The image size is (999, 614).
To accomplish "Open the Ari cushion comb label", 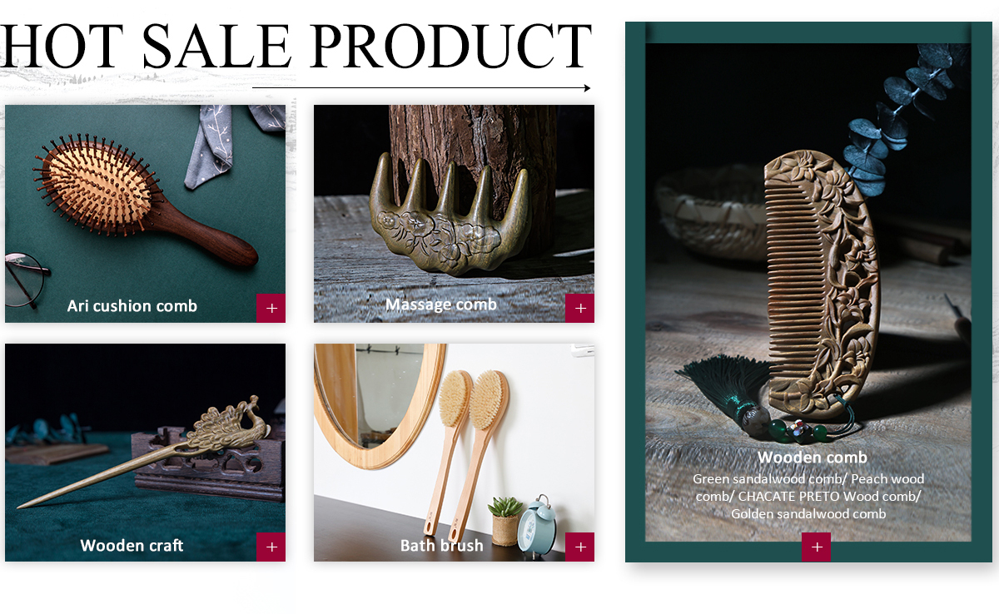I will tap(132, 306).
